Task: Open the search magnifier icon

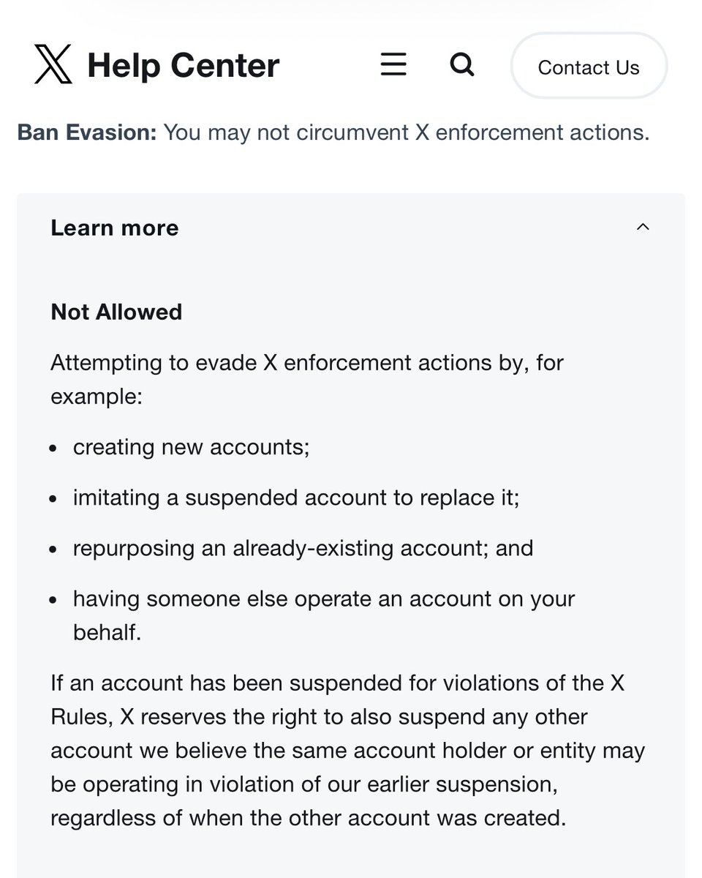Action: [x=461, y=64]
